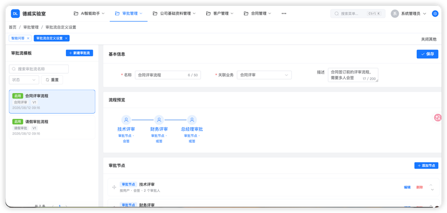Open the 合同管理 menu
Image resolution: width=447 pixels, height=213 pixels.
tap(258, 13)
